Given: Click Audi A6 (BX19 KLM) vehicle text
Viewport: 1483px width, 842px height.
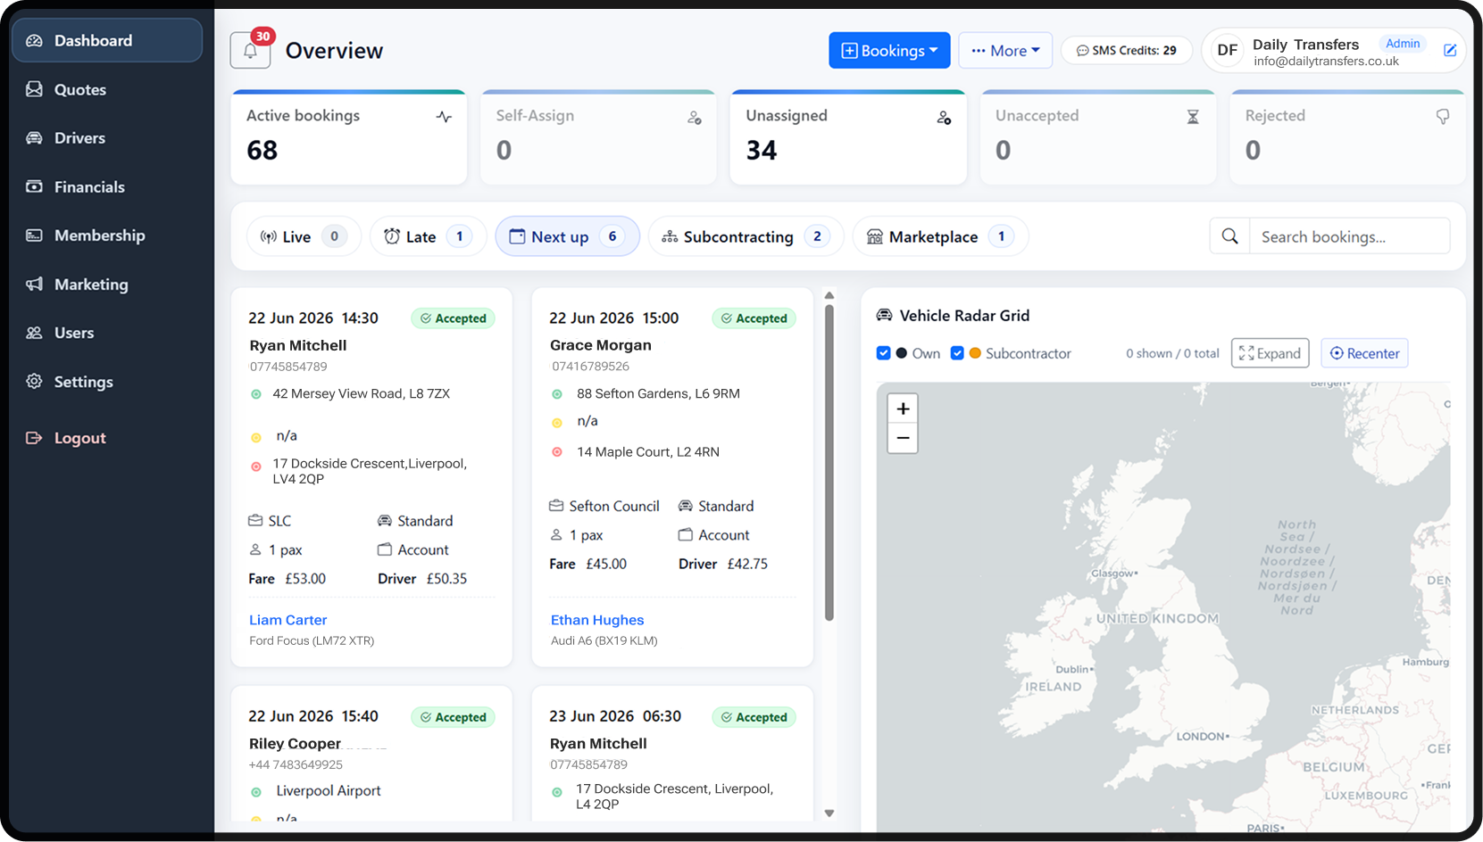Looking at the screenshot, I should [604, 640].
